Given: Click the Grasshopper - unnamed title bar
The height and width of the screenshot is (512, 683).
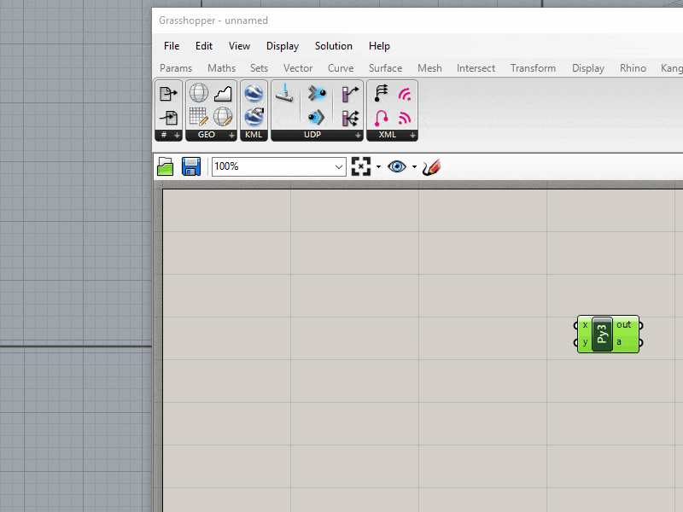Looking at the screenshot, I should coord(417,20).
